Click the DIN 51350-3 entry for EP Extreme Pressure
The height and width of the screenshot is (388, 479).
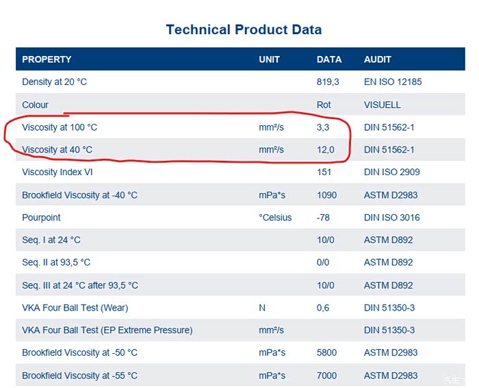[x=389, y=331]
